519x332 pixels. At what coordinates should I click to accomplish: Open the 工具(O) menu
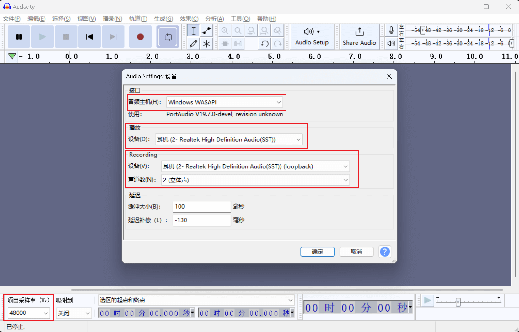[241, 19]
